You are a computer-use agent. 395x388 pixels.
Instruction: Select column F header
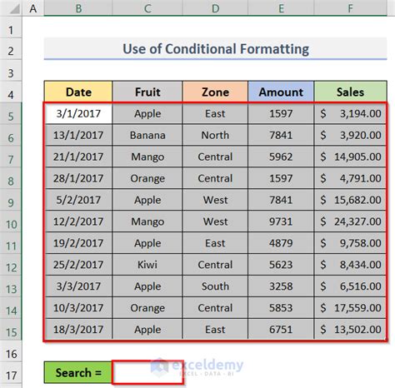[351, 8]
